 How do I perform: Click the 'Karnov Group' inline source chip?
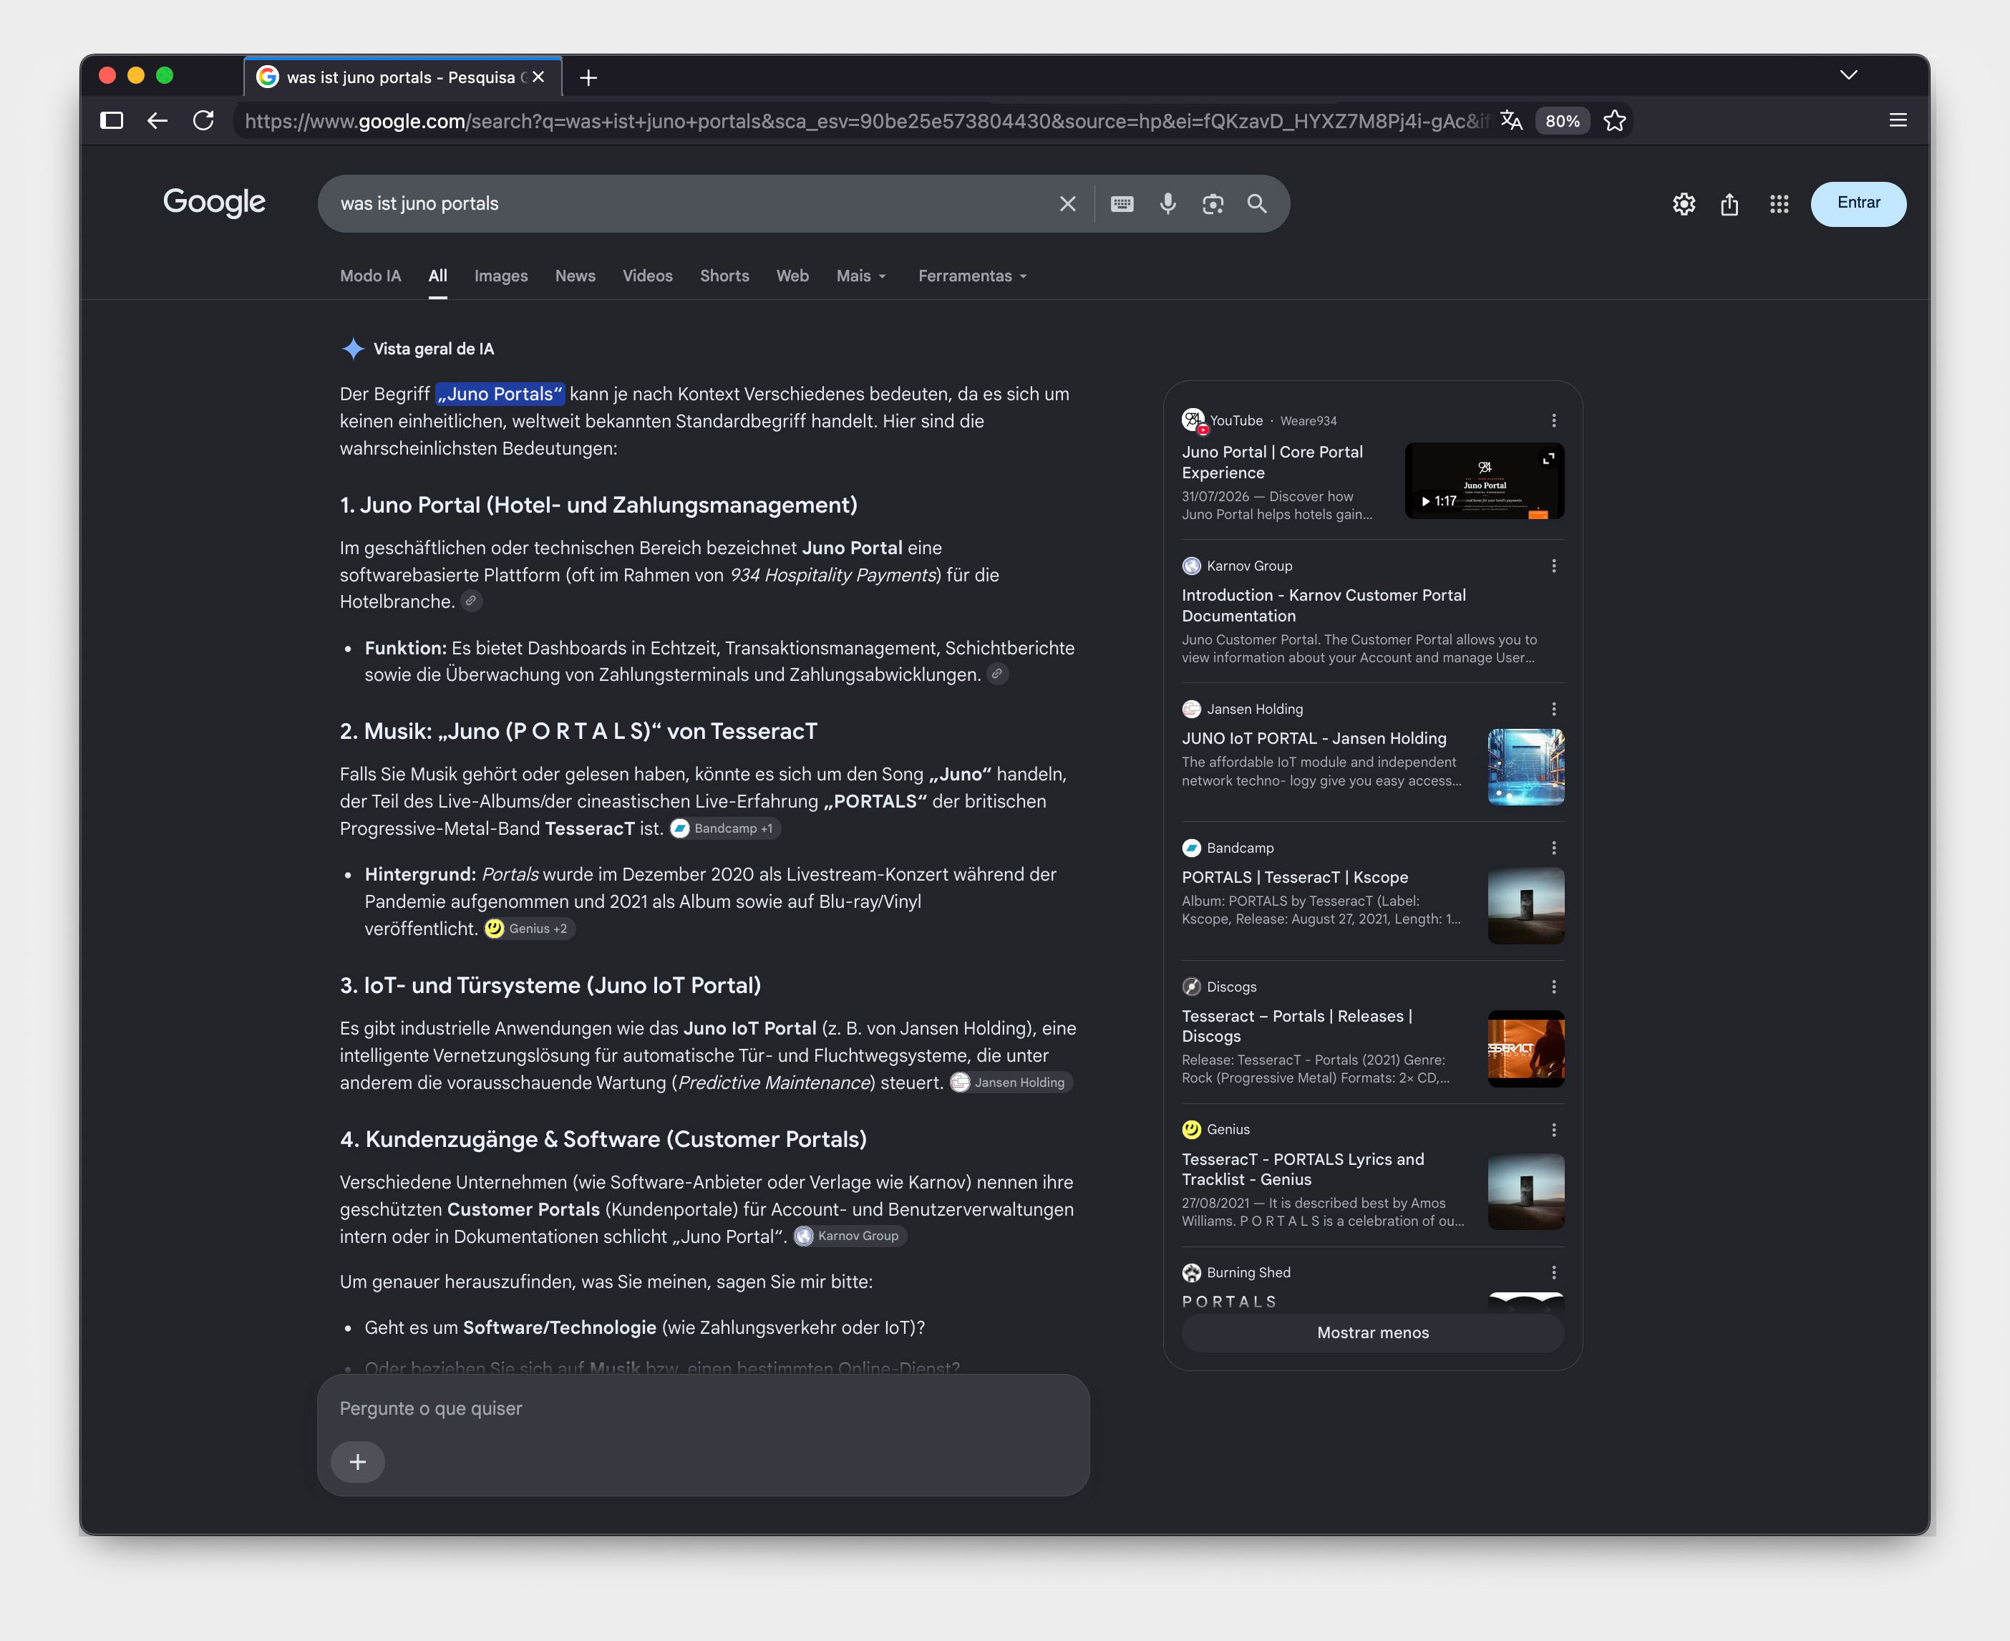pyautogui.click(x=850, y=1236)
